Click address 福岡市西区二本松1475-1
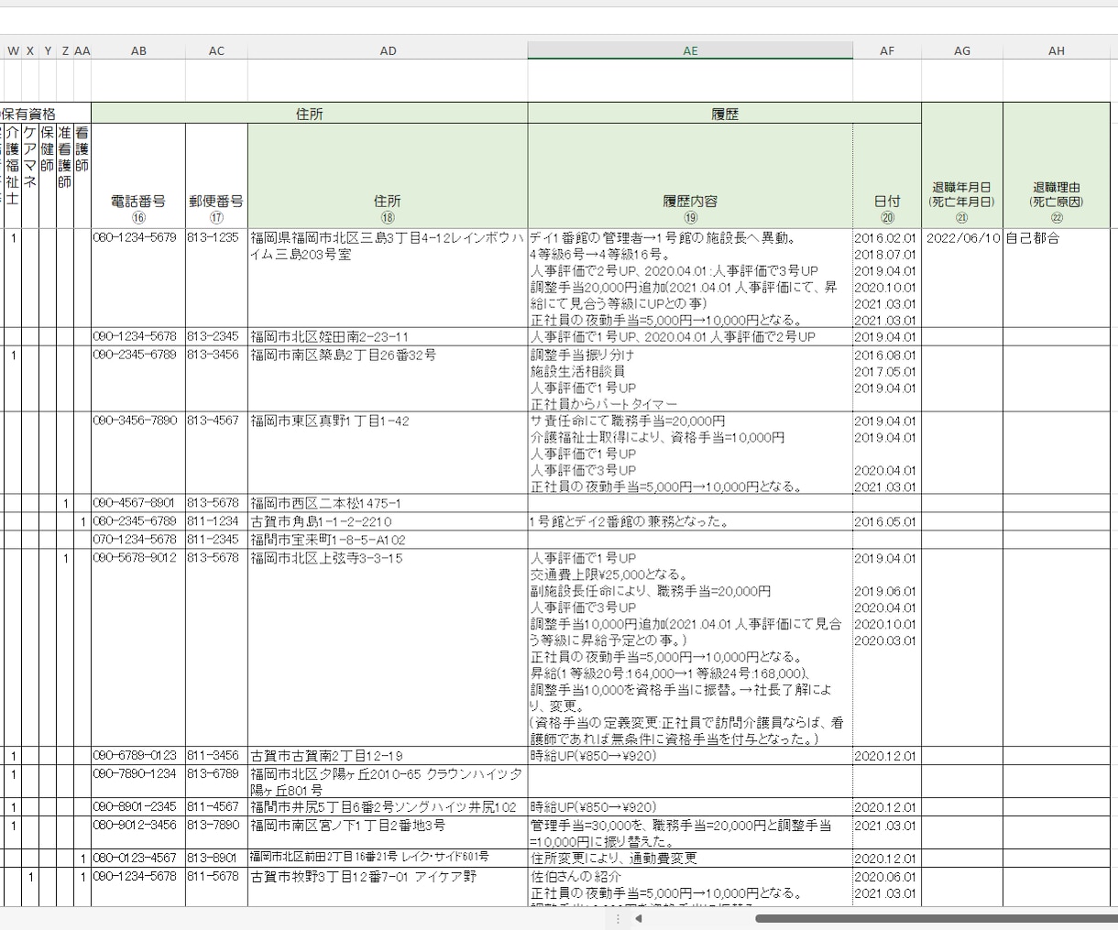This screenshot has height=930, width=1118. [x=388, y=503]
